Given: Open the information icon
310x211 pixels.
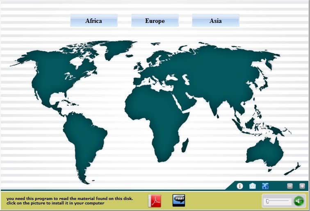Looking at the screenshot, I should click(x=240, y=186).
